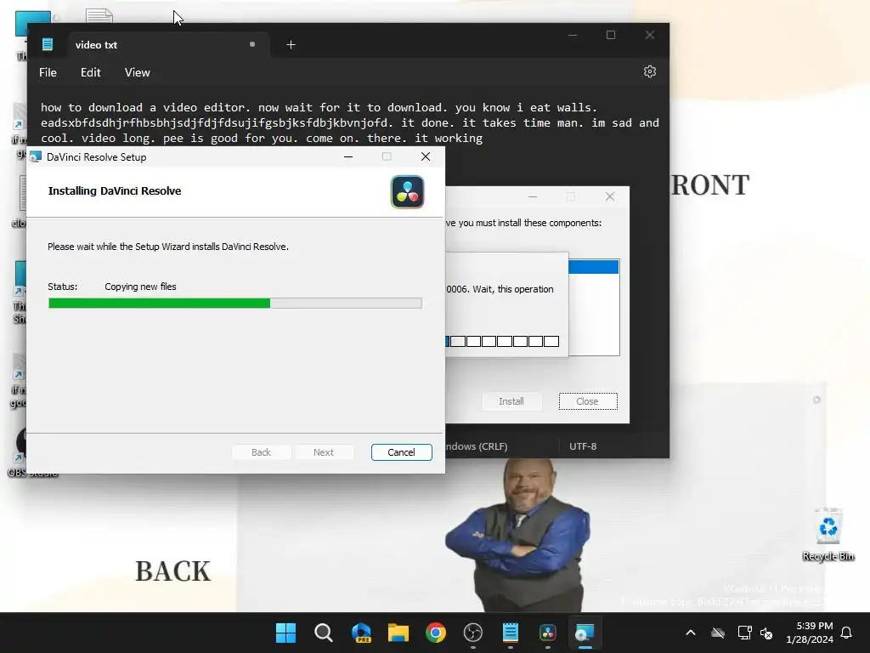This screenshot has height=653, width=870.
Task: Click the Notepad icon beside video txt tab
Action: [48, 44]
